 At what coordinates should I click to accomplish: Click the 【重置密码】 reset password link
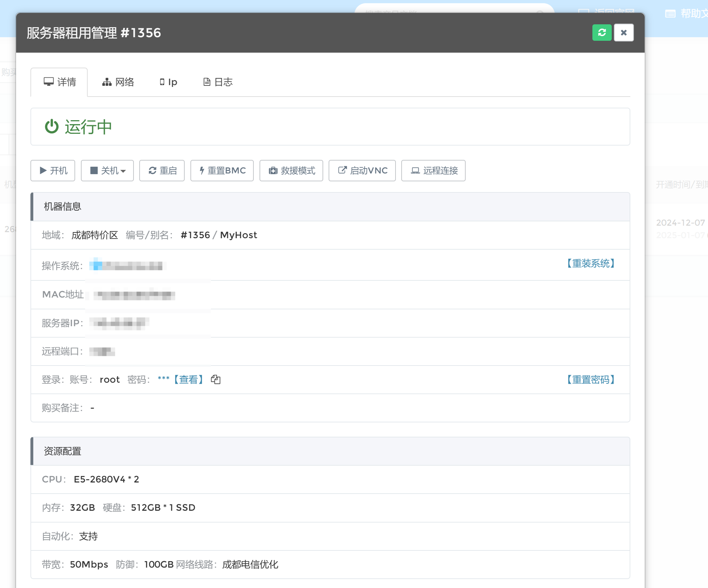coord(591,379)
